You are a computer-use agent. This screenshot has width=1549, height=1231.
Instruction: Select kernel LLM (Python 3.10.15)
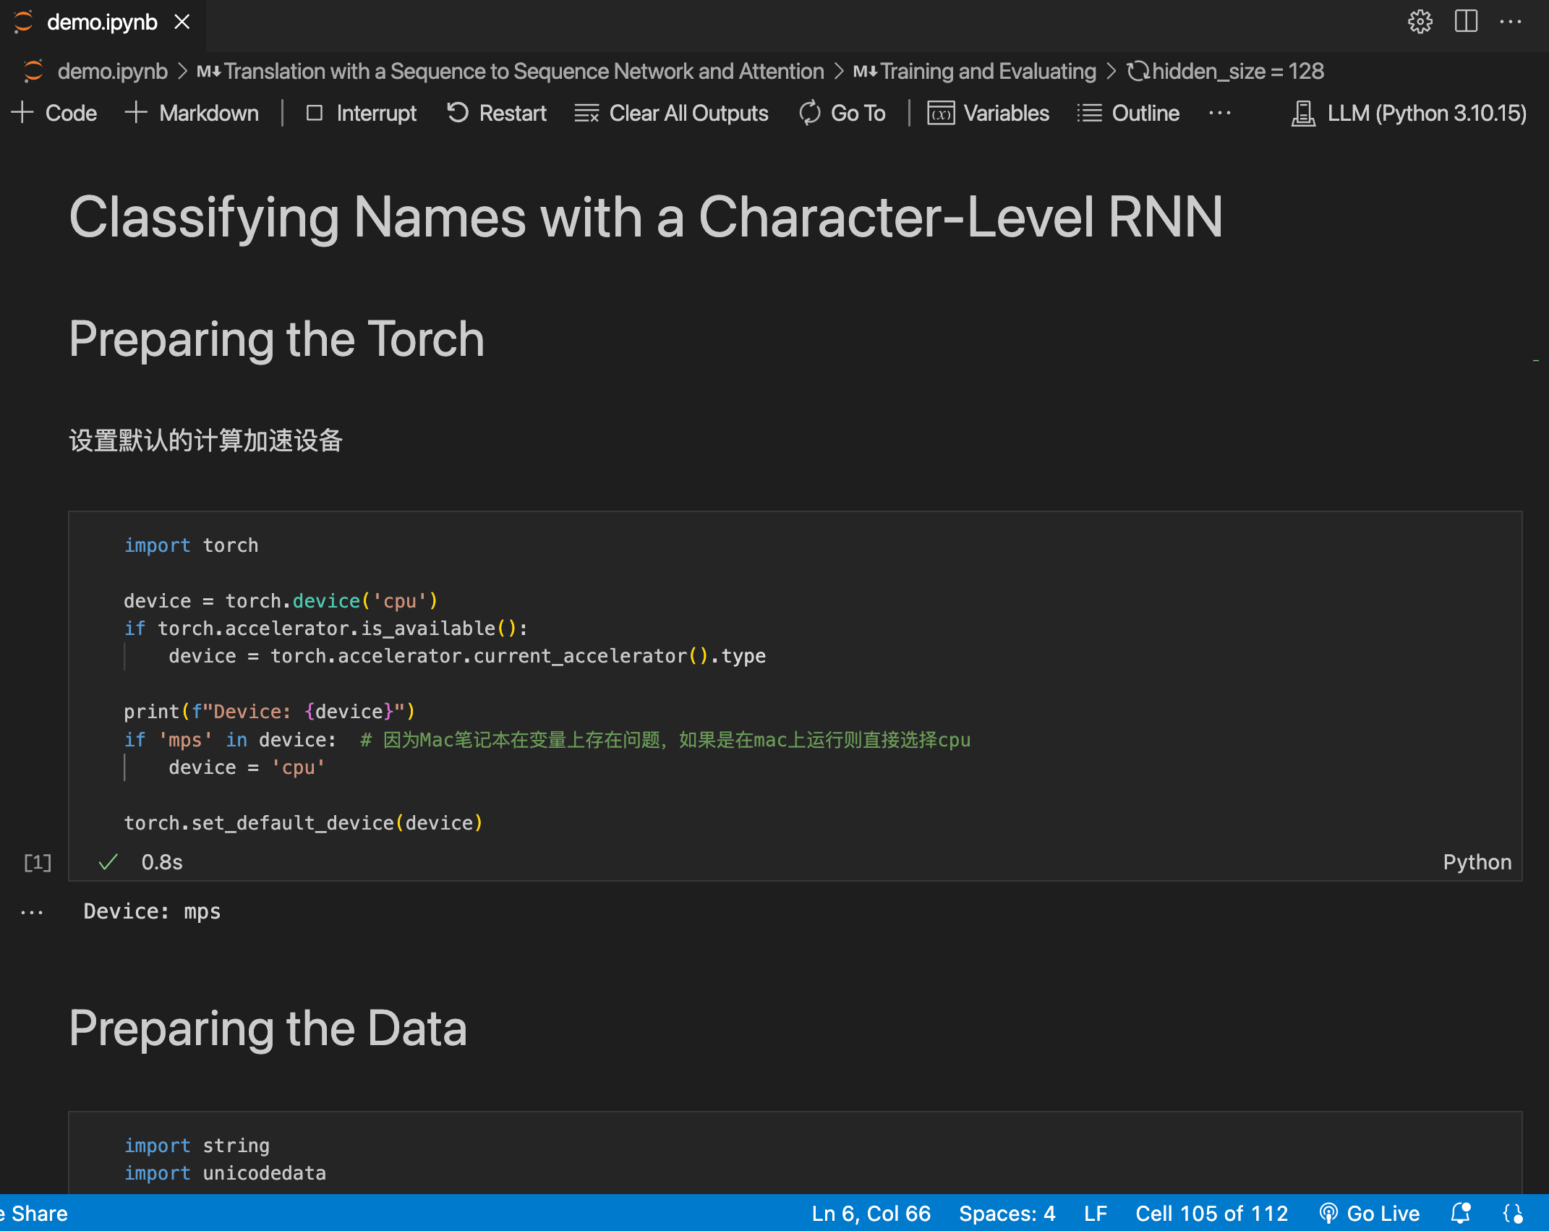[1409, 113]
